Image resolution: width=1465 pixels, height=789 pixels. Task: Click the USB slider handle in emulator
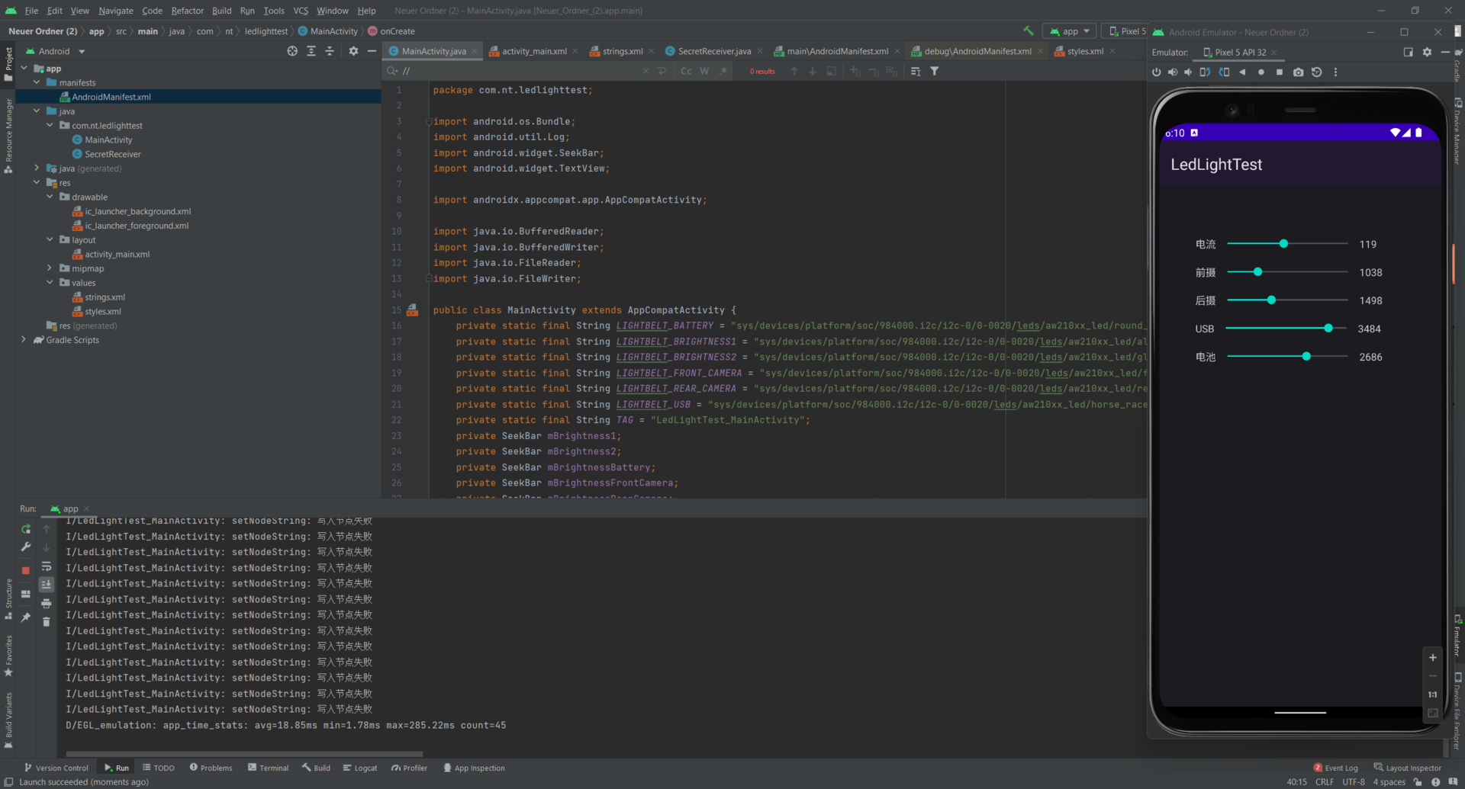tap(1328, 329)
